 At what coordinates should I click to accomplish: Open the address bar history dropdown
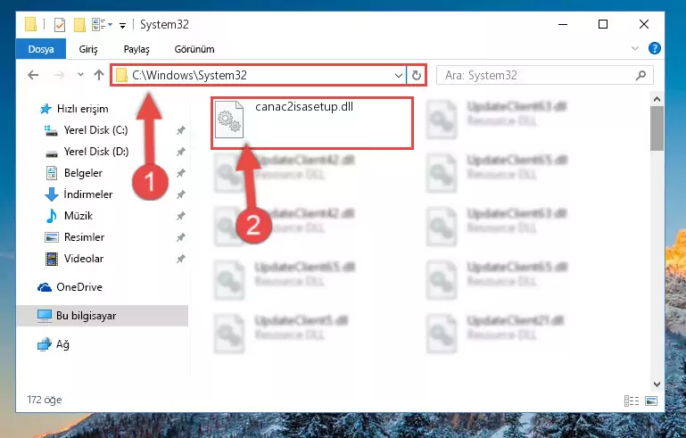[398, 75]
